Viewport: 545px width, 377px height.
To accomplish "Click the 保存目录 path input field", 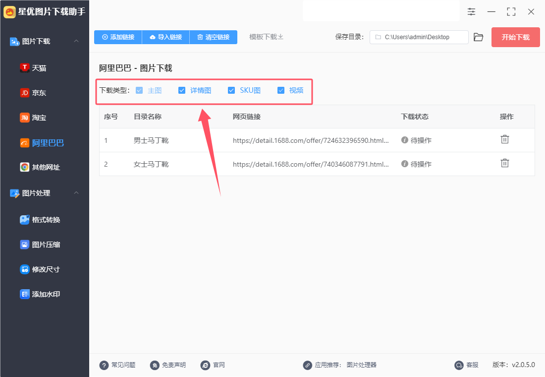I will 419,37.
